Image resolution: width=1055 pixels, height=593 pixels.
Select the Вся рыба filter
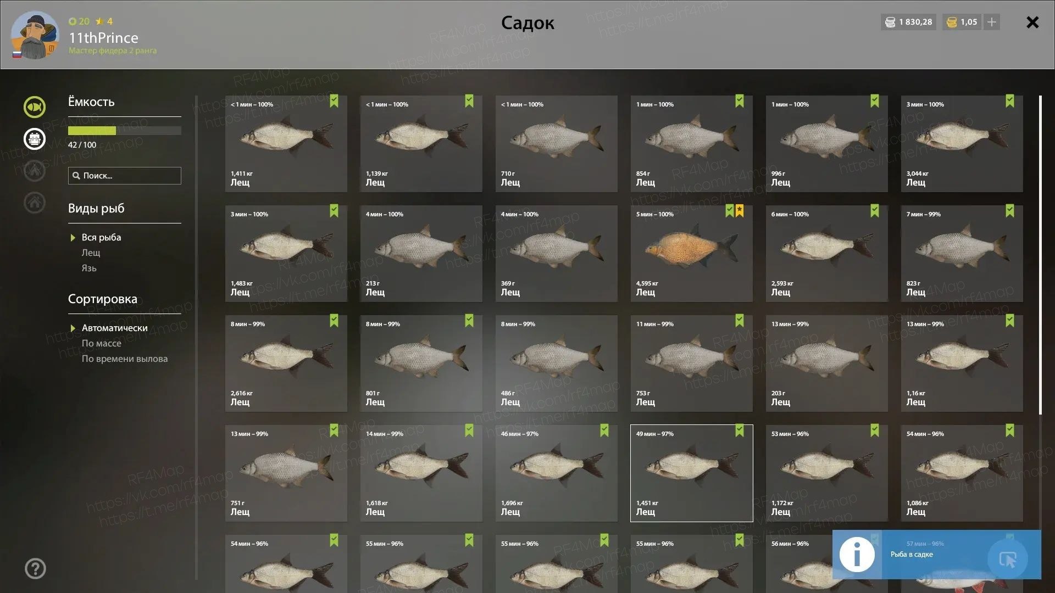pyautogui.click(x=101, y=237)
